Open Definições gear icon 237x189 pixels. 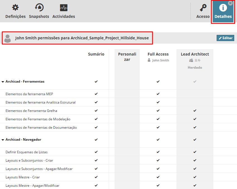(x=15, y=8)
